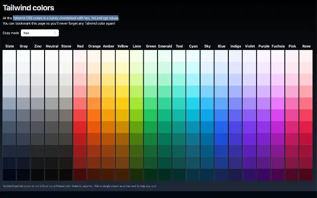Copy the lightest swatch in the Indigo column
The height and width of the screenshot is (198, 317).
[235, 56]
